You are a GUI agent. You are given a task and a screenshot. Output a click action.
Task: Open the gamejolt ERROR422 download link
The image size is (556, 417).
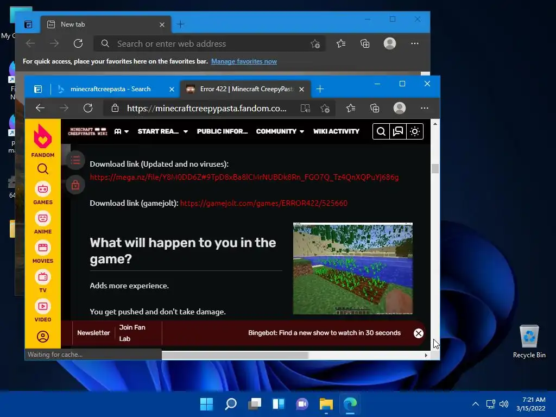click(x=264, y=203)
